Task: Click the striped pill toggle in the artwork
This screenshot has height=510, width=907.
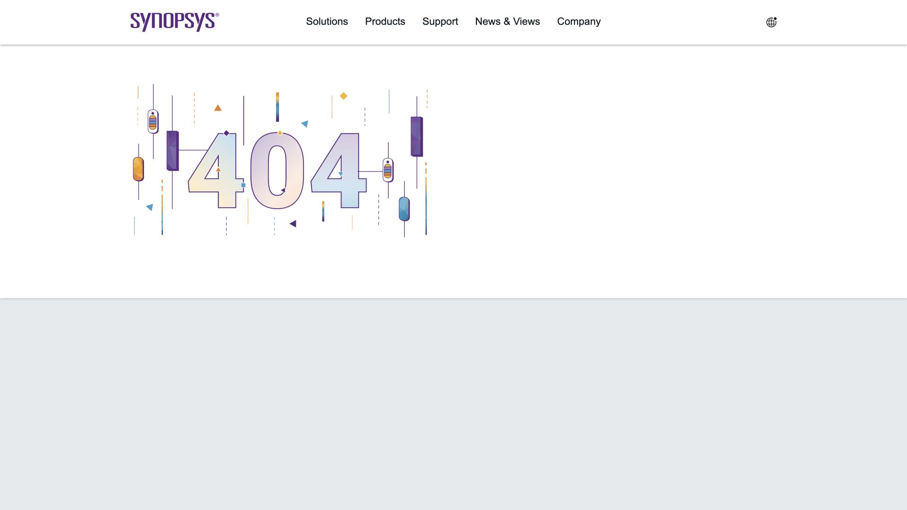Action: 153,122
